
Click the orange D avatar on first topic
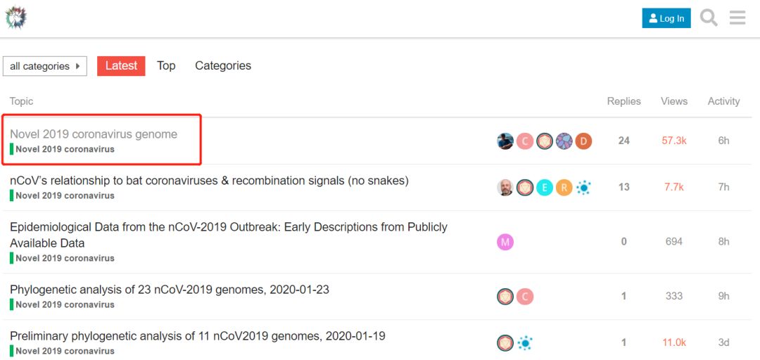pos(583,141)
